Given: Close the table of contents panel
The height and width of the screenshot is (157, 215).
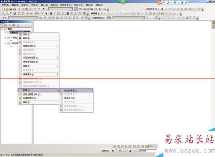Looking at the screenshot, I should (31, 22).
